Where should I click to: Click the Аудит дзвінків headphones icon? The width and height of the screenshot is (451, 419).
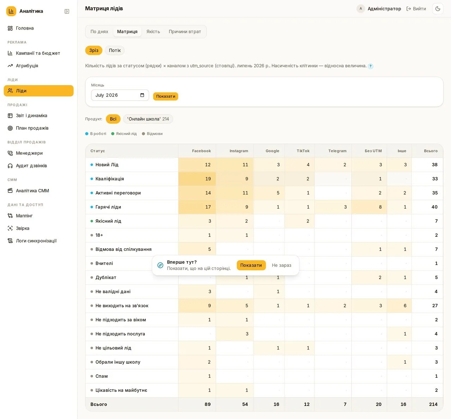pyautogui.click(x=10, y=166)
